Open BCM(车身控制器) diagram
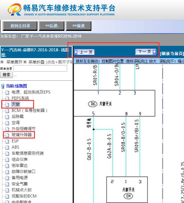The width and height of the screenshot is (184, 203). coord(29,110)
